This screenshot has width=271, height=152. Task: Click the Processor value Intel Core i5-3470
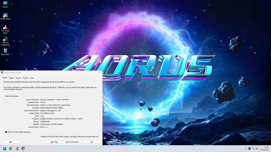(x=61, y=119)
